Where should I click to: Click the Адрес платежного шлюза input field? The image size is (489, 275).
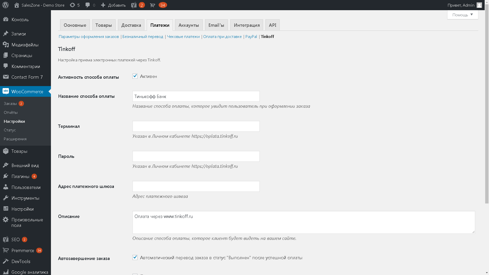(x=196, y=186)
